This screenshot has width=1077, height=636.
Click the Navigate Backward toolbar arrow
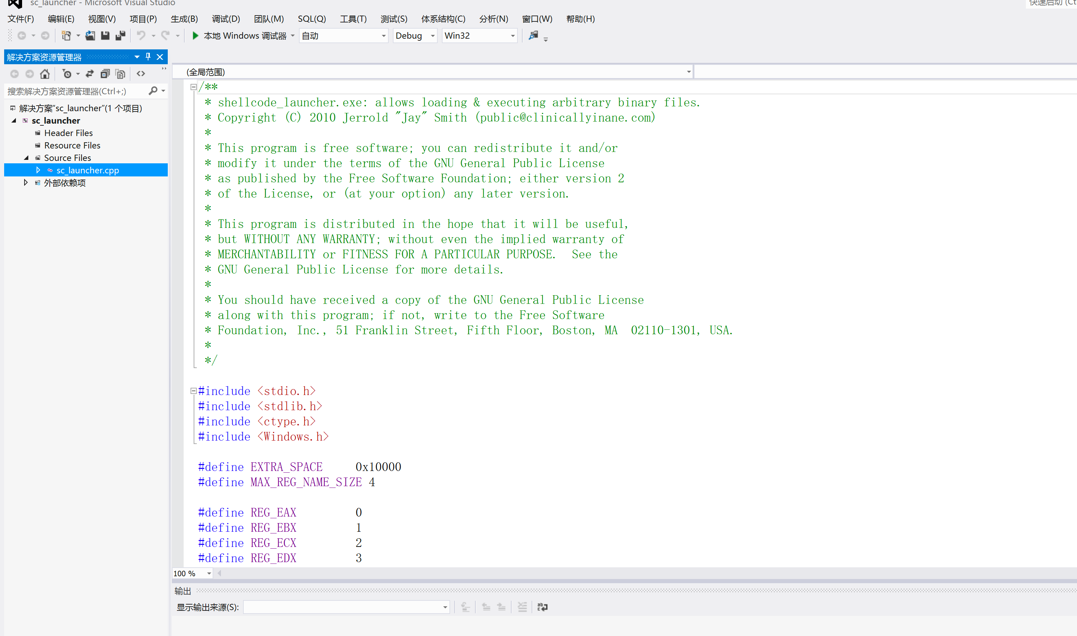tap(21, 36)
